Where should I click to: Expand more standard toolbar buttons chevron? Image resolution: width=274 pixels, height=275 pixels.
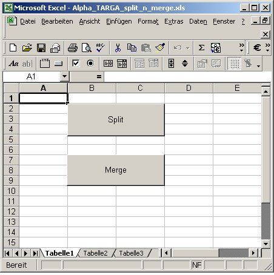click(241, 48)
